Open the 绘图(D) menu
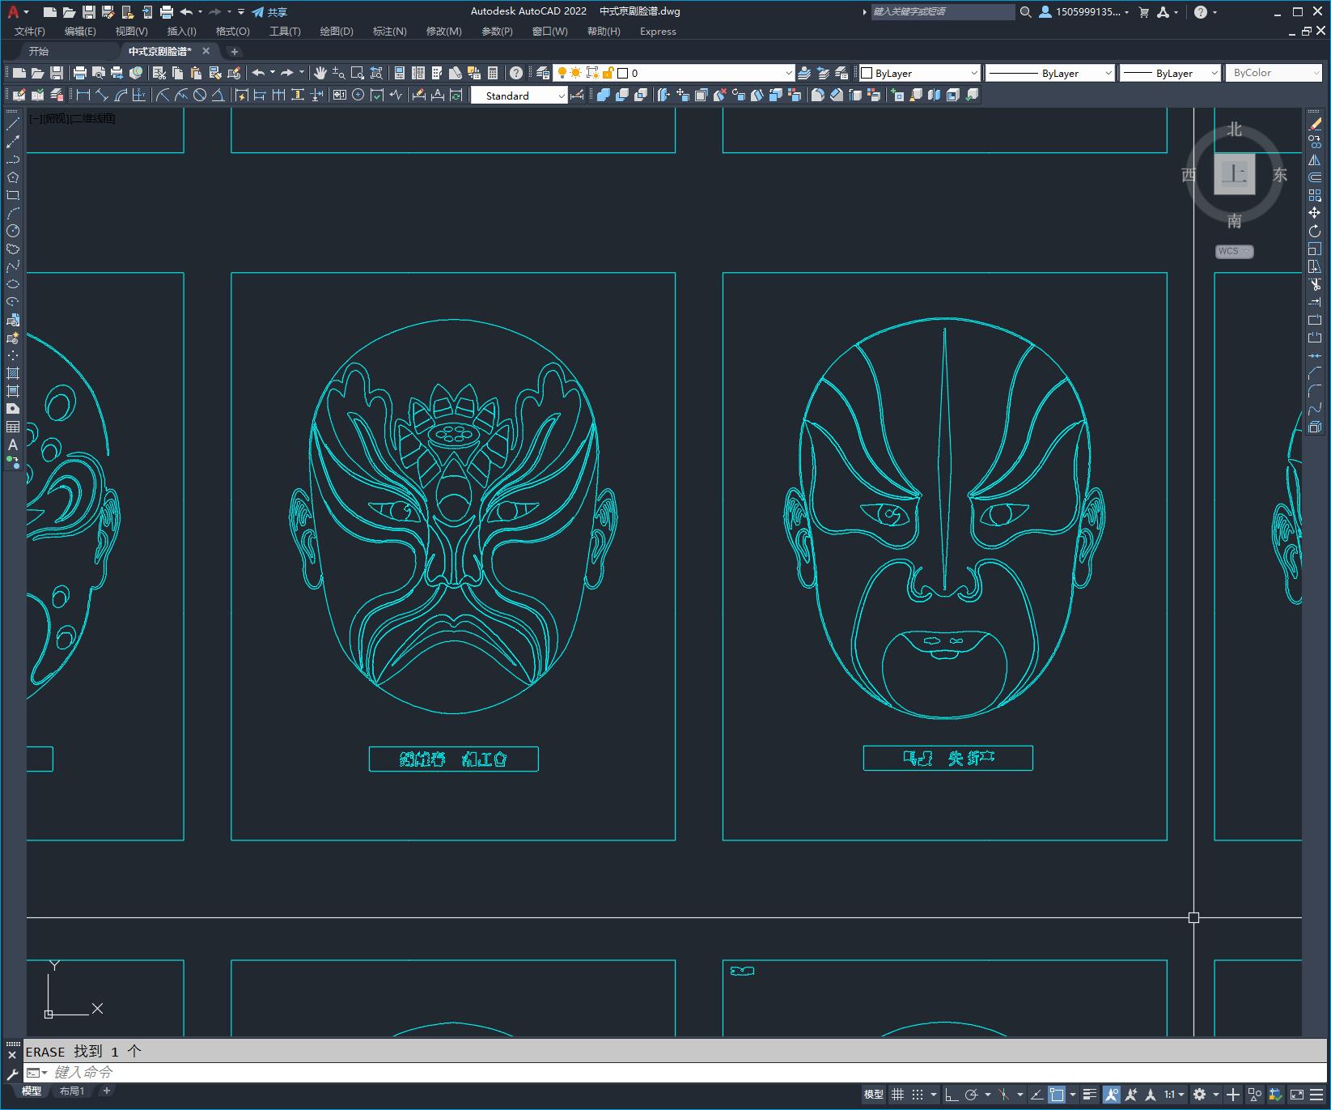 337,32
